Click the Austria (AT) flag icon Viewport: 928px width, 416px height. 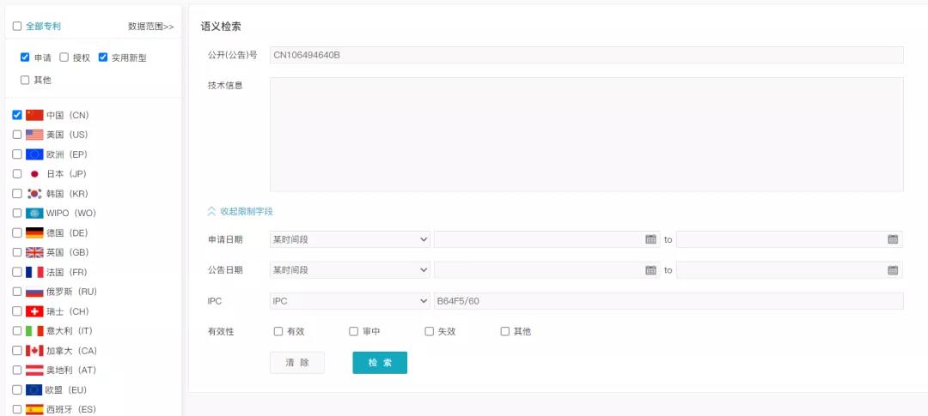coord(34,370)
